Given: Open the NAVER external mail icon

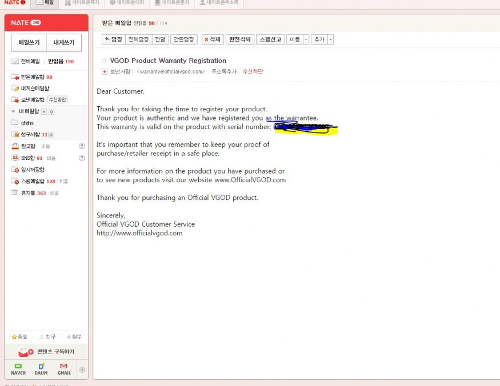Looking at the screenshot, I should [x=18, y=369].
